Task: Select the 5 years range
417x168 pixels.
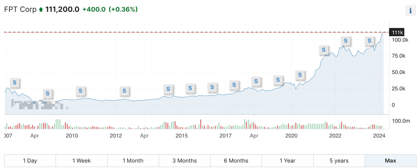Action: [339, 161]
